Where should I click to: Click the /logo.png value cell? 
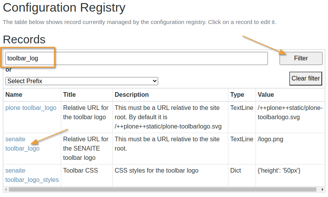tap(270, 139)
